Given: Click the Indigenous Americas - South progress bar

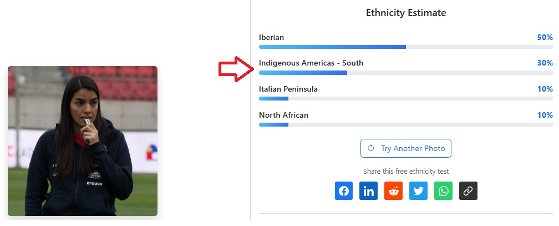Looking at the screenshot, I should coord(406,73).
